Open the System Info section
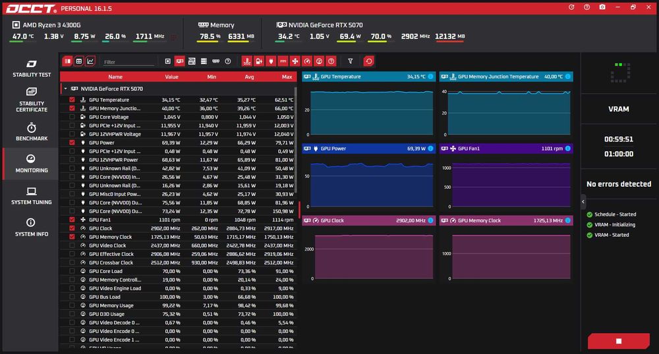Image resolution: width=659 pixels, height=354 pixels. (32, 227)
